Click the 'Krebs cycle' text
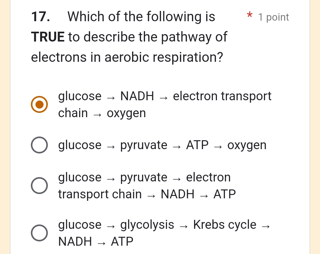 pos(224,224)
